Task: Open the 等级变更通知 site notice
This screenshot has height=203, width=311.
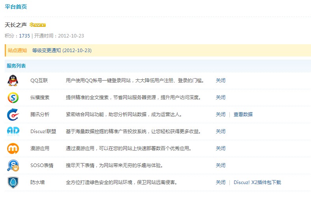Action: click(x=62, y=51)
